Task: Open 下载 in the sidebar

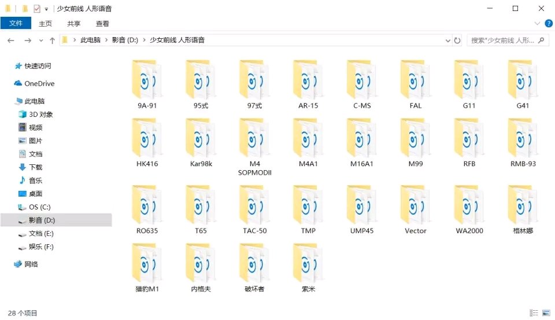Action: (x=31, y=167)
